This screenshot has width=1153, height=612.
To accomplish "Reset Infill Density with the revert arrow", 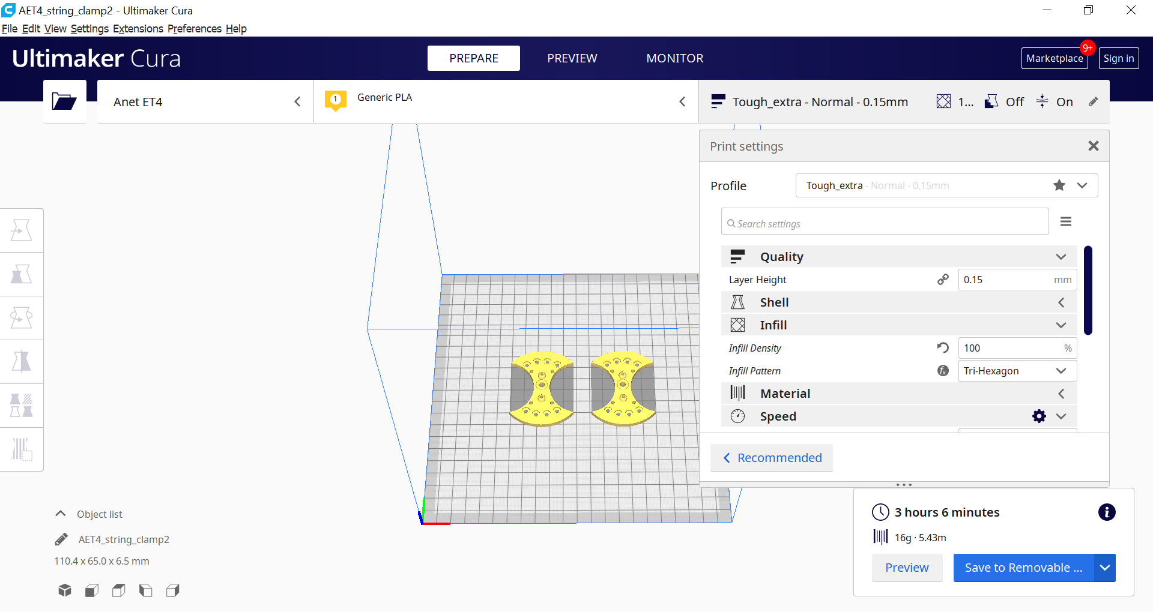I will coord(943,348).
